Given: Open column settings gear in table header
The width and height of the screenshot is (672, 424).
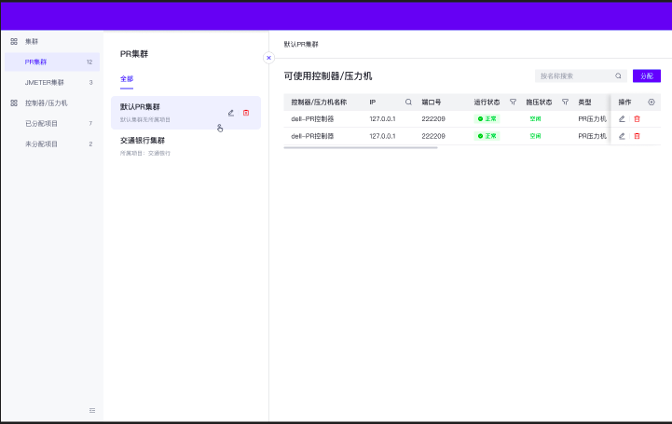Looking at the screenshot, I should point(651,102).
